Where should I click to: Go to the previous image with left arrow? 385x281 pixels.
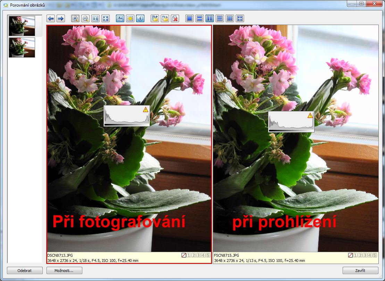coord(51,18)
